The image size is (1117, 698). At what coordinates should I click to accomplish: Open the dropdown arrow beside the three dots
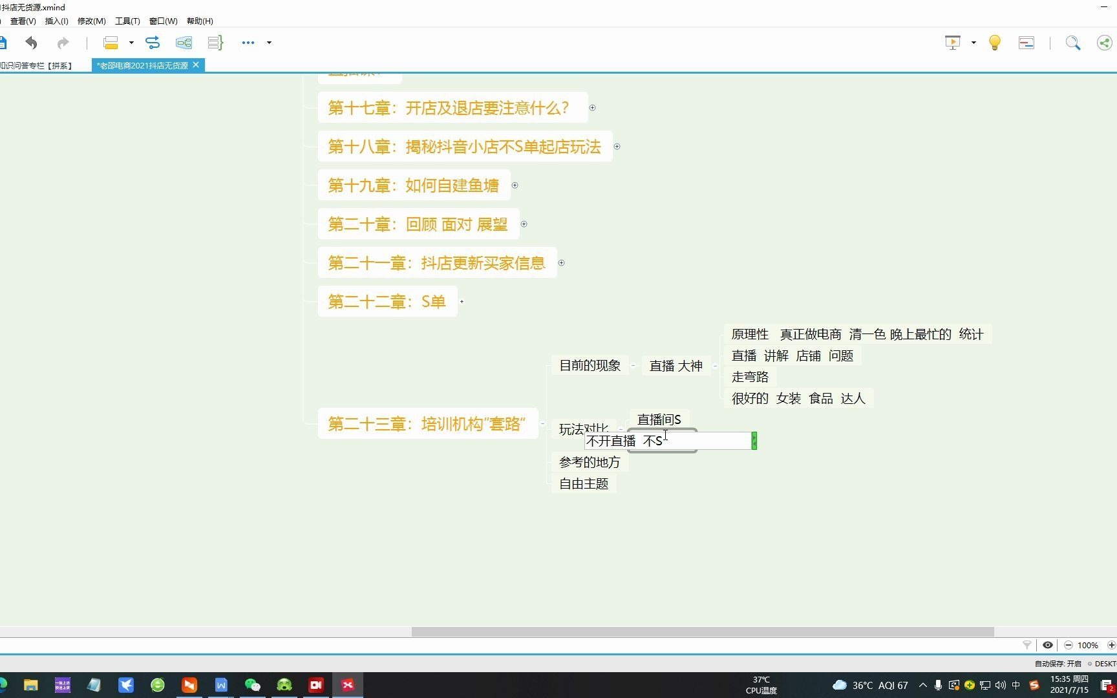pos(269,43)
